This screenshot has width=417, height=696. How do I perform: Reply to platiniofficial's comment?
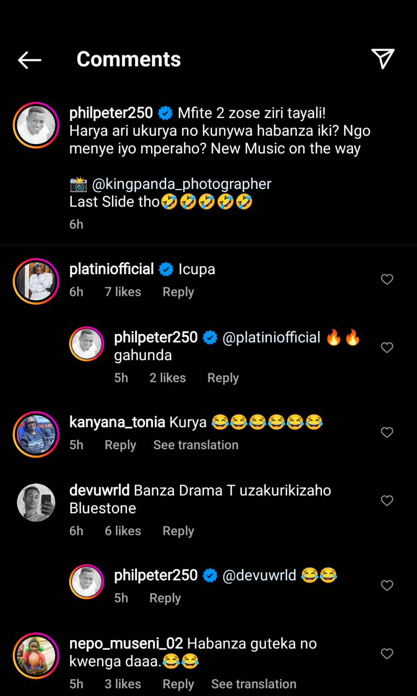(x=178, y=292)
